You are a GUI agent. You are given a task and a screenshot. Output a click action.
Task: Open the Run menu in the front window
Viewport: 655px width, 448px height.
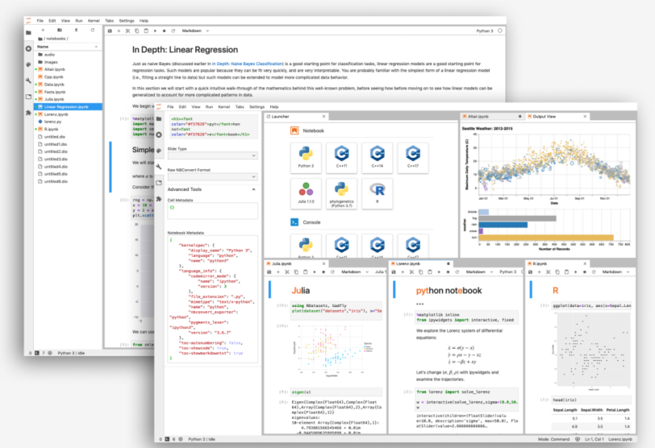(209, 107)
